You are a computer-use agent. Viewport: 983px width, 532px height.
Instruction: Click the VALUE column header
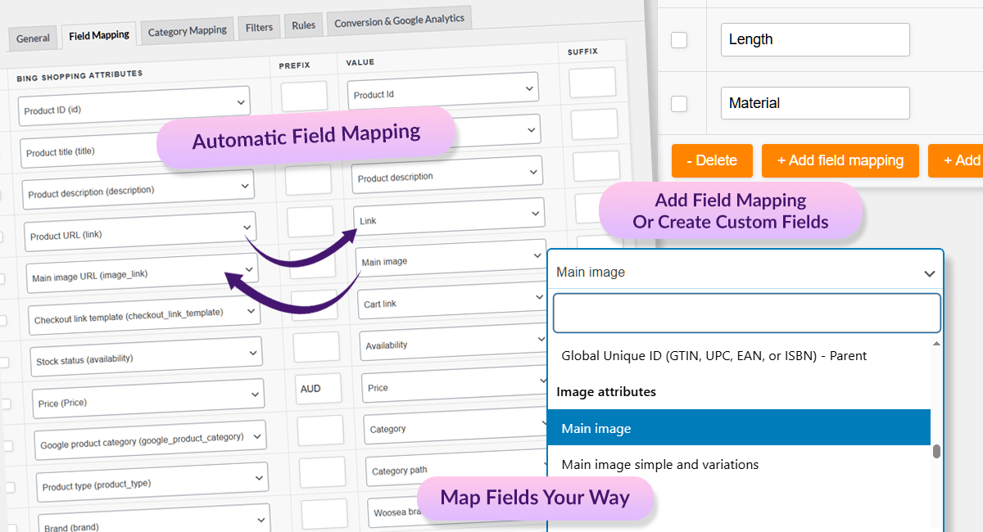360,62
